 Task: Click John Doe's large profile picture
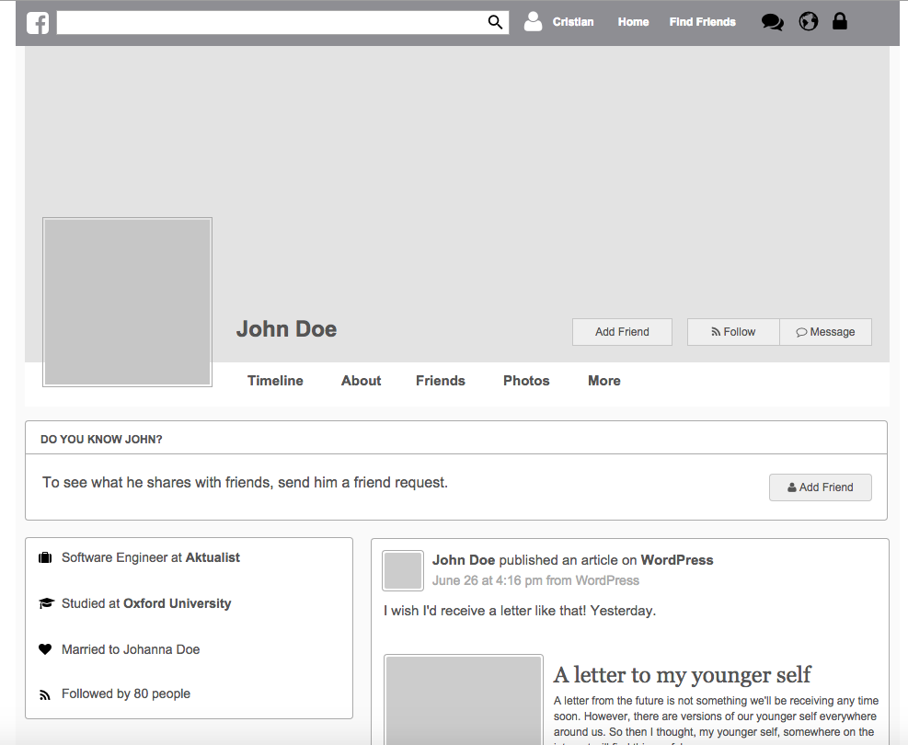pyautogui.click(x=128, y=302)
